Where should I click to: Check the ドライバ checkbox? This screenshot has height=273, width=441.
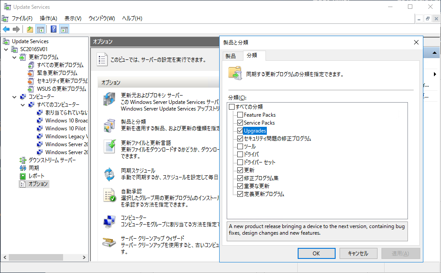(240, 154)
